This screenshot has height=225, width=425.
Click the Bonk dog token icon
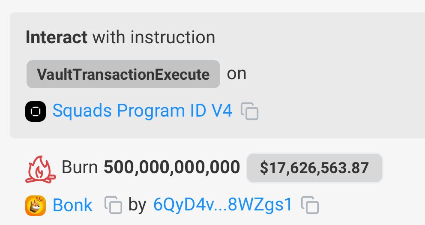pos(36,205)
